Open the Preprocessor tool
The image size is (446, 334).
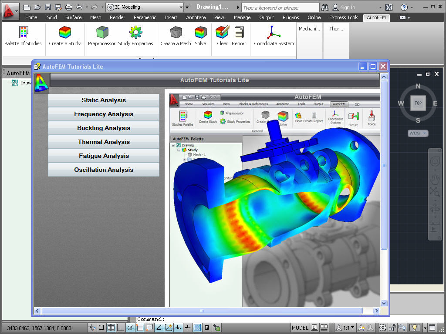pyautogui.click(x=101, y=36)
